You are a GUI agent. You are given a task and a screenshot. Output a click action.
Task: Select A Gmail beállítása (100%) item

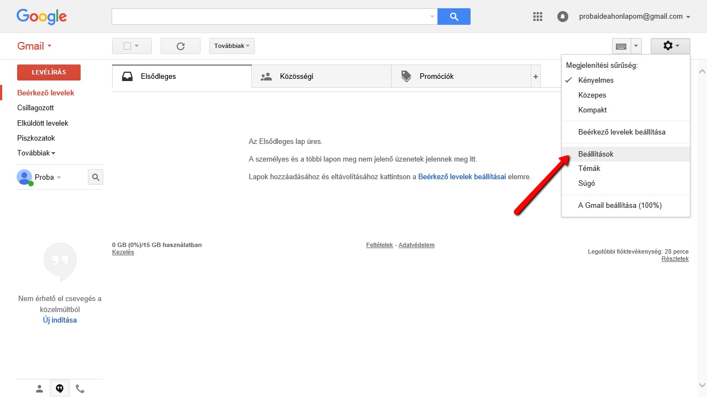coord(626,205)
